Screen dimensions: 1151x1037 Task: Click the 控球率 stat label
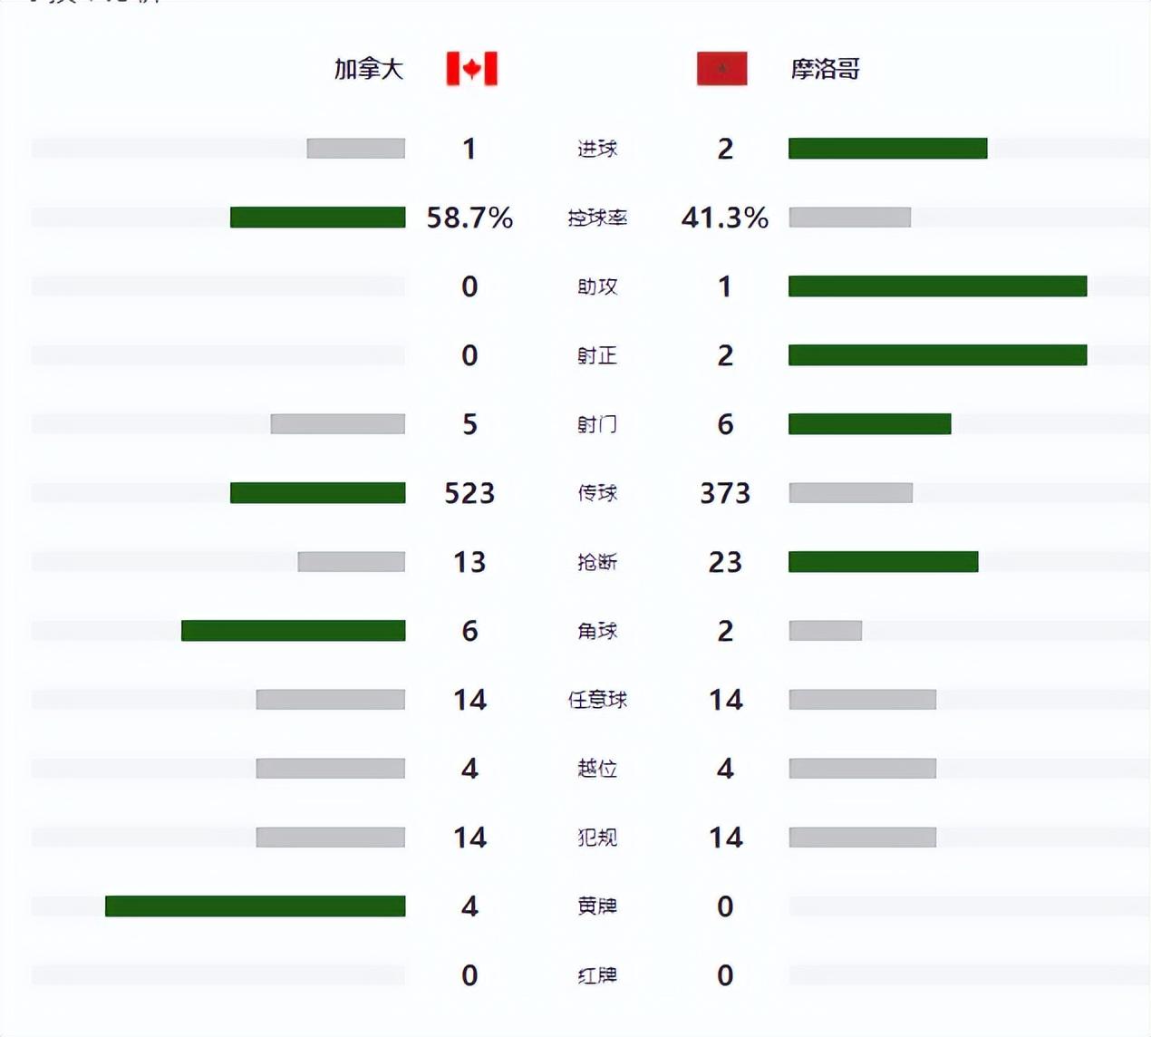[597, 218]
